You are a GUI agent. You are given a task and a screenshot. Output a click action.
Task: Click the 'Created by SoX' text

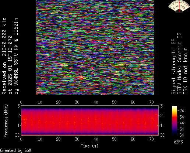pos(15,150)
